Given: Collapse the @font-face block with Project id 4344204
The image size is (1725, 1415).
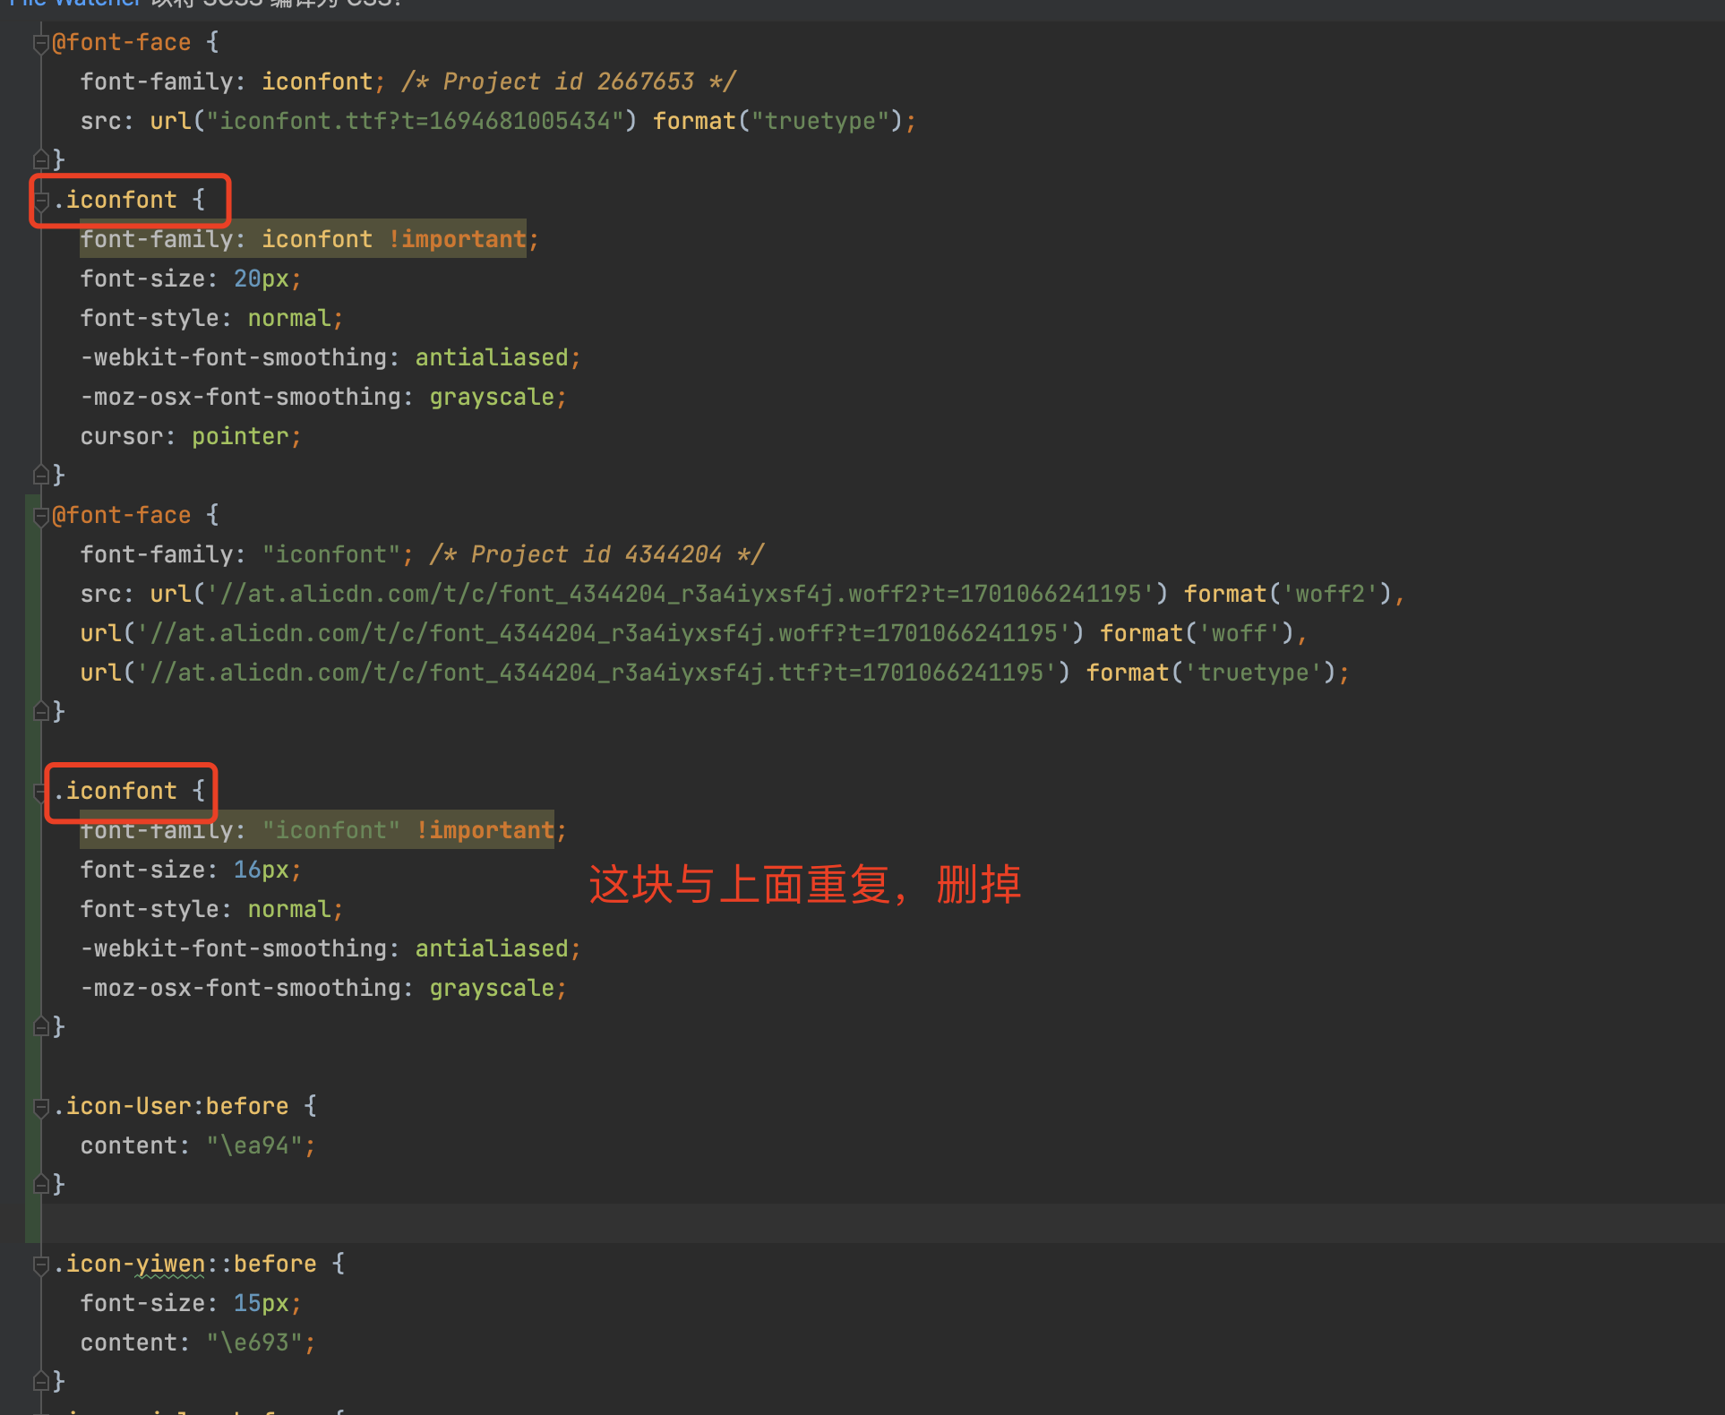Looking at the screenshot, I should 40,516.
